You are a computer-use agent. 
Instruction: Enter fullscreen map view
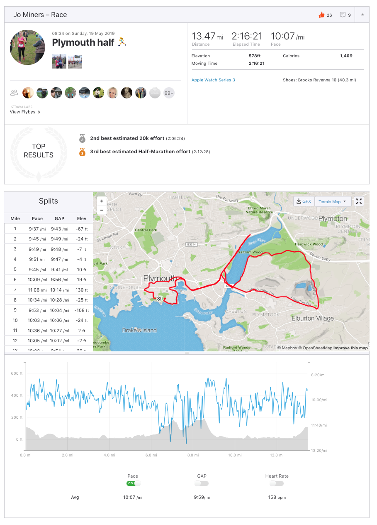coord(359,201)
